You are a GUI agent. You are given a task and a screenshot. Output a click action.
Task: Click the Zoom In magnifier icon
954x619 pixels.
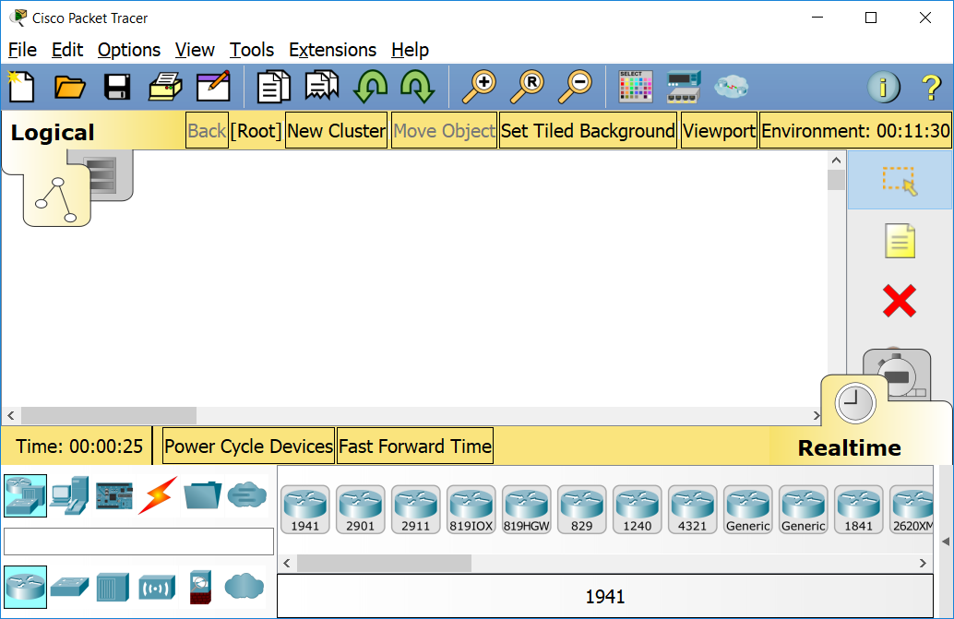point(478,87)
